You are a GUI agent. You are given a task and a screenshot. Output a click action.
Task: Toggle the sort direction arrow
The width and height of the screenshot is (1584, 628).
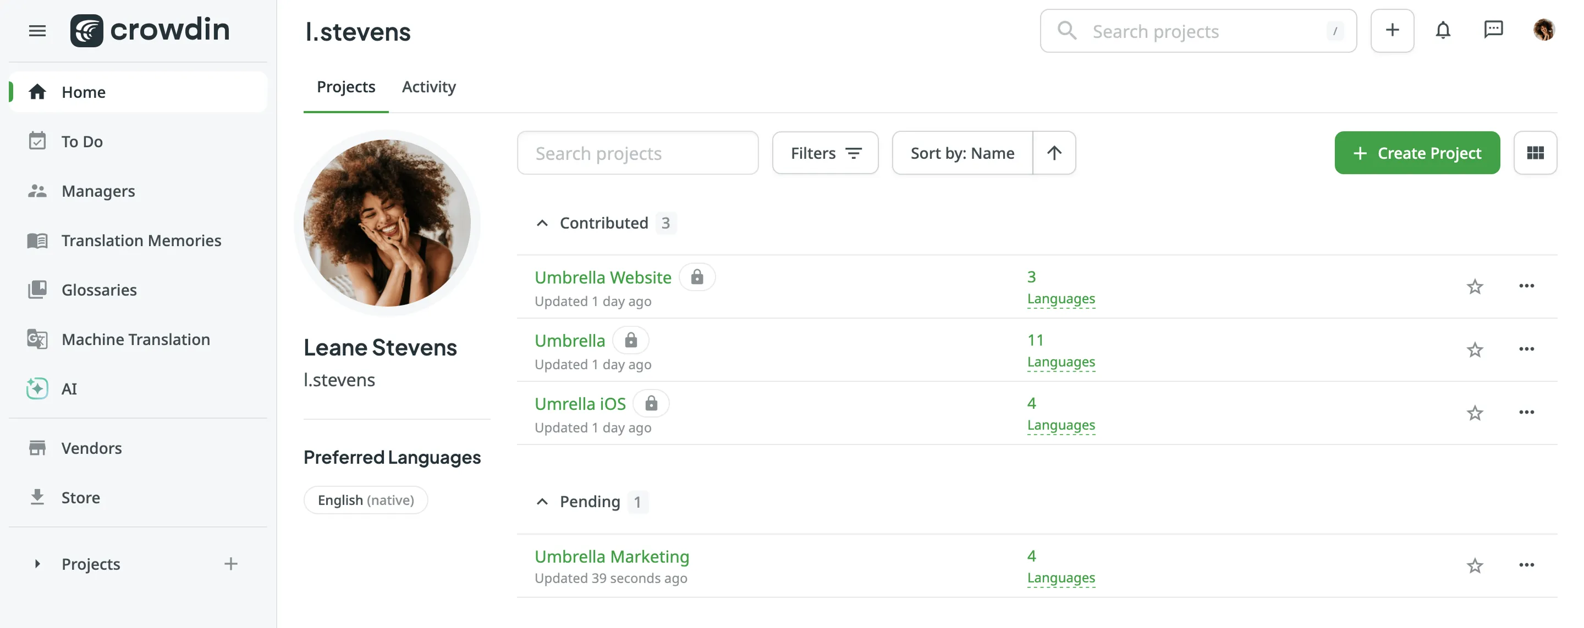1054,153
